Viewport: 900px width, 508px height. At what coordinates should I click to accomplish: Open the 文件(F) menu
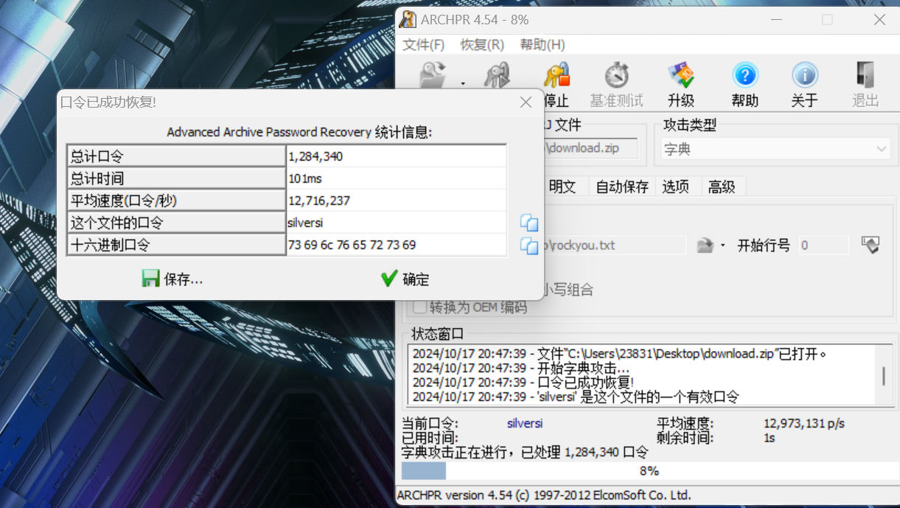[x=424, y=45]
